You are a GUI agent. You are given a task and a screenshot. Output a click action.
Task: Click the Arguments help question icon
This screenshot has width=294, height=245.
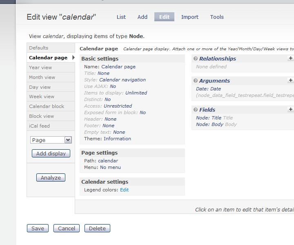[x=196, y=81]
